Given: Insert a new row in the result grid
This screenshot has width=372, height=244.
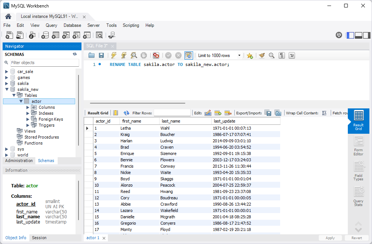Looking at the screenshot, I should pyautogui.click(x=218, y=113).
